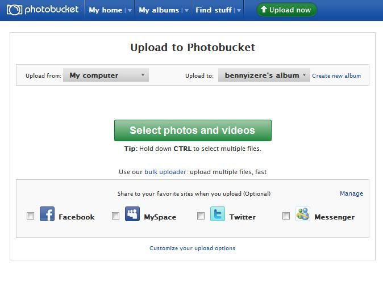Click the green Upload now arrow icon

(x=264, y=10)
